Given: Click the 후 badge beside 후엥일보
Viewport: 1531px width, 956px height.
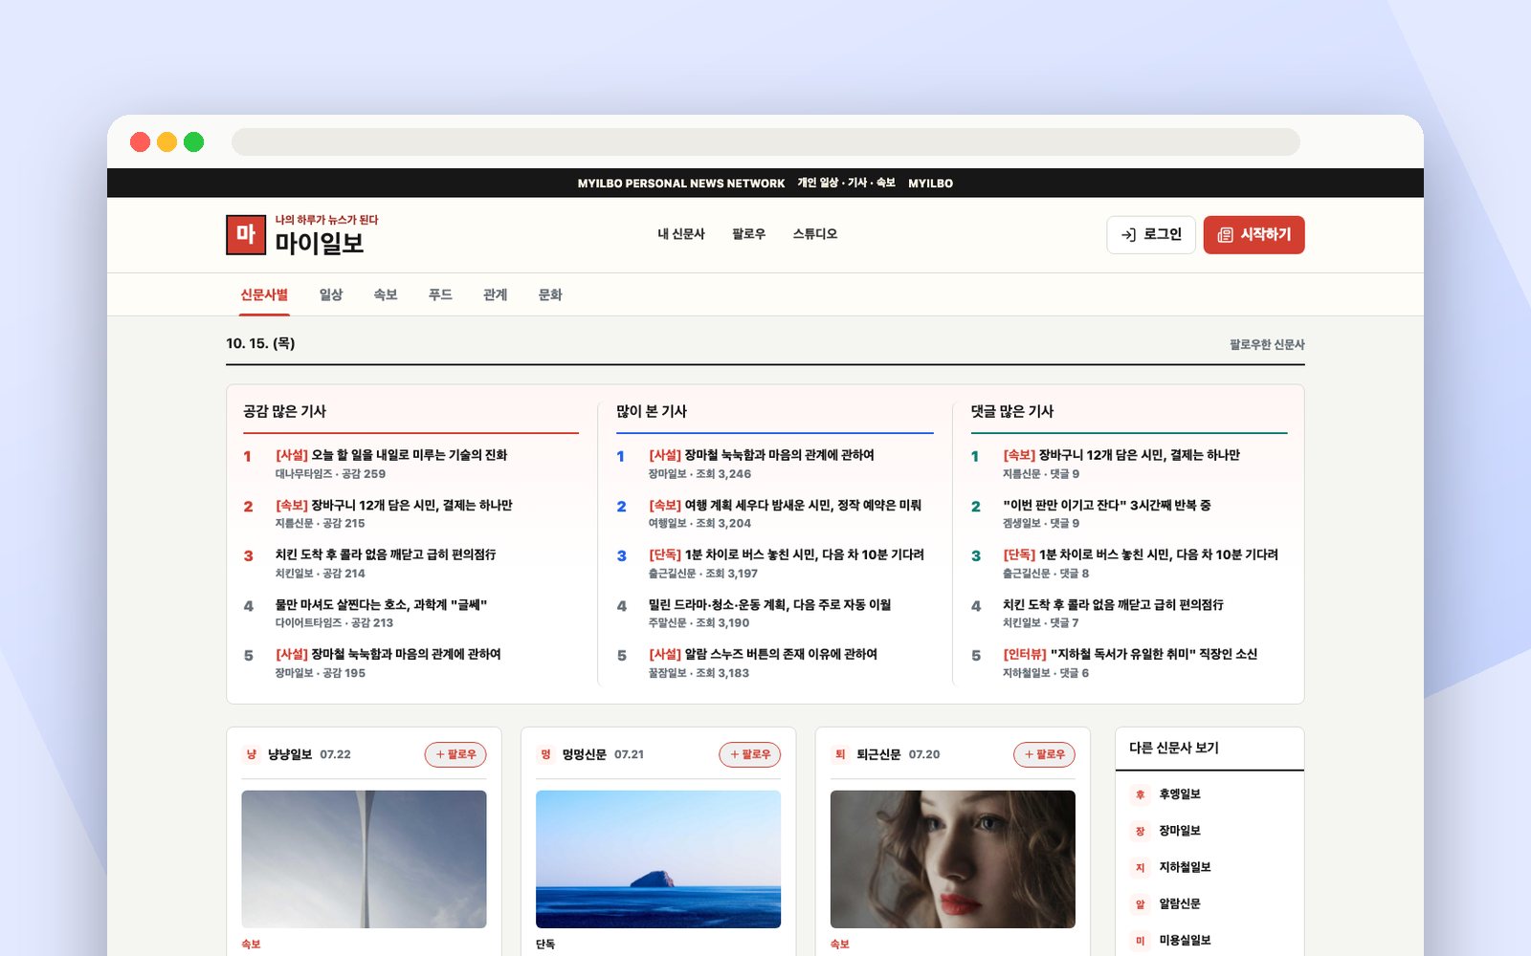Looking at the screenshot, I should click(x=1140, y=794).
